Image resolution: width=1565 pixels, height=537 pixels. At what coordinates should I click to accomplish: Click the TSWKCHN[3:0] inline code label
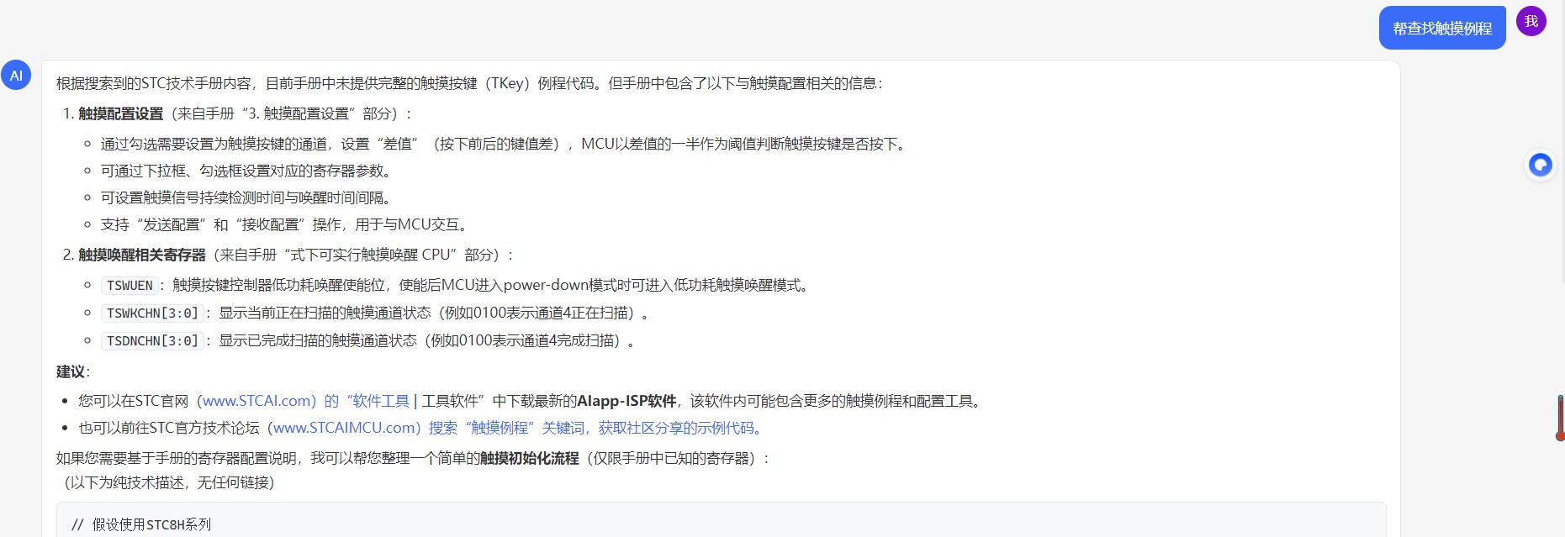tap(152, 313)
